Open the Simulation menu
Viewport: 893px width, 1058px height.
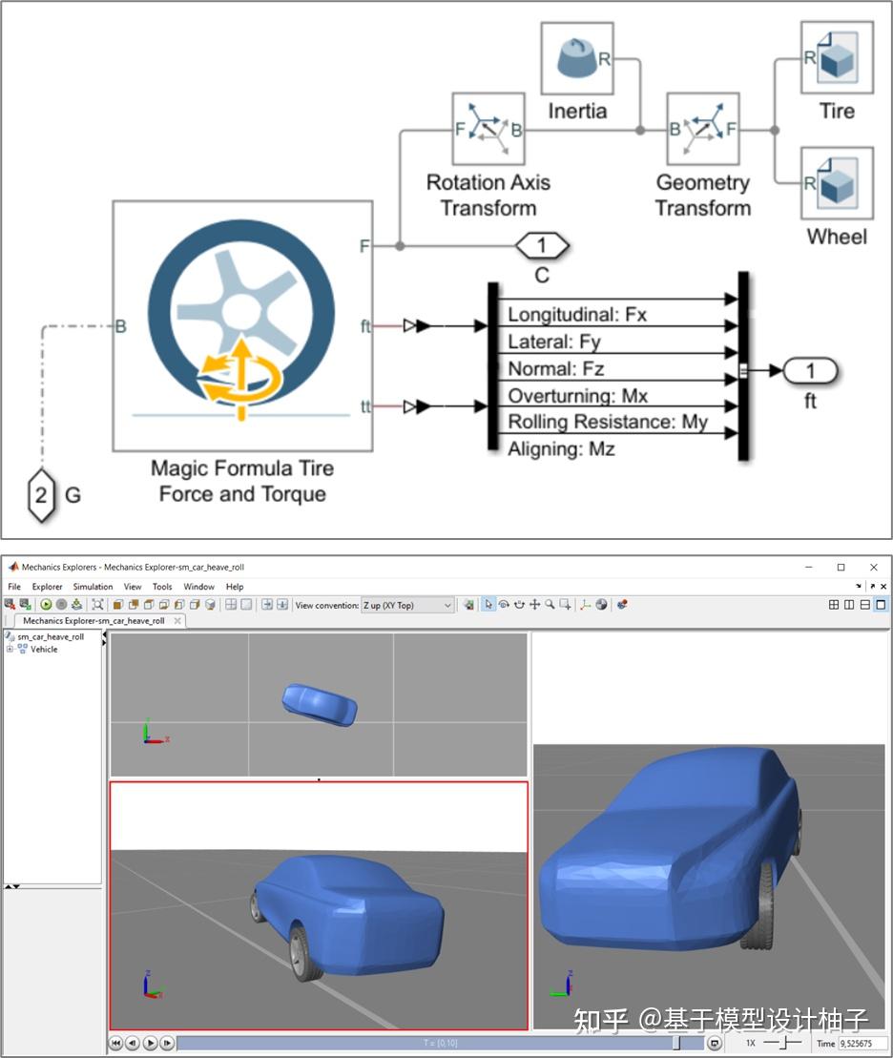click(92, 586)
